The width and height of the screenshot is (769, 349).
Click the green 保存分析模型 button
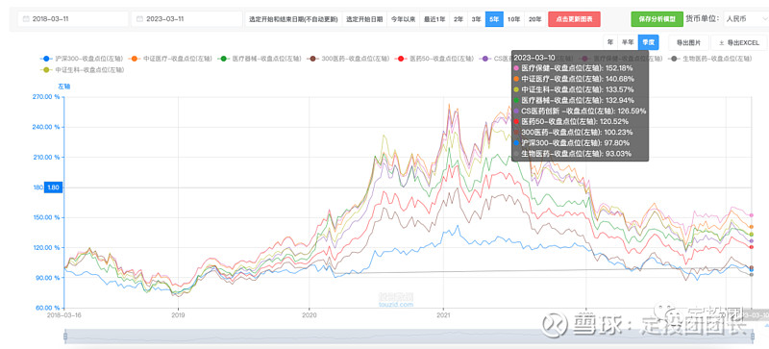(657, 19)
